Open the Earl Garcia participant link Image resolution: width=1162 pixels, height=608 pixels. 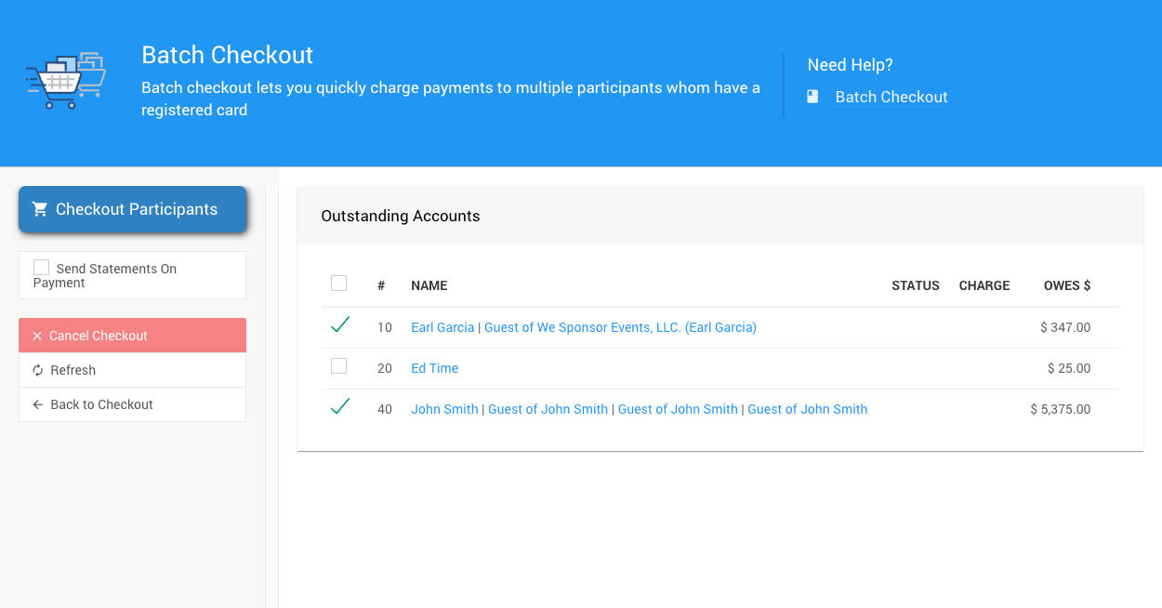442,327
